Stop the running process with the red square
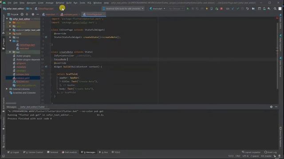284x159 pixels. (x=221, y=9)
